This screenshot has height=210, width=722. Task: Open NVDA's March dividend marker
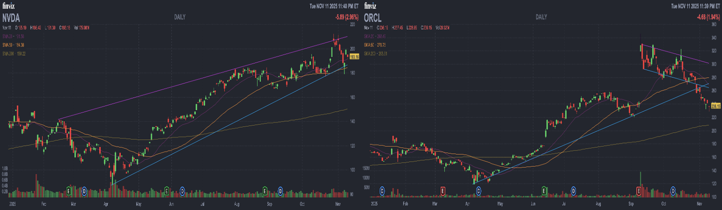pyautogui.click(x=85, y=190)
